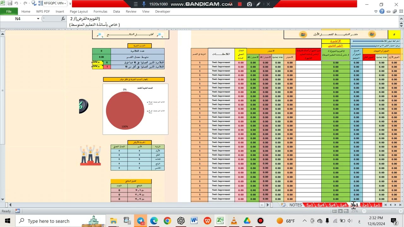Open the View ribbon tab
Image resolution: width=404 pixels, height=227 pixels.
click(x=146, y=11)
